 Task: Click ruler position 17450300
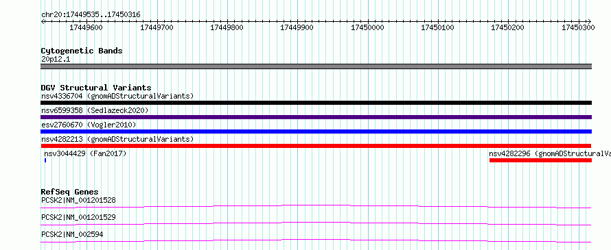pos(578,27)
